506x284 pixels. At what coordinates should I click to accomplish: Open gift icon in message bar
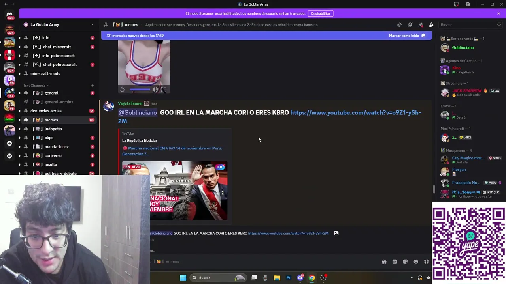[x=384, y=262]
